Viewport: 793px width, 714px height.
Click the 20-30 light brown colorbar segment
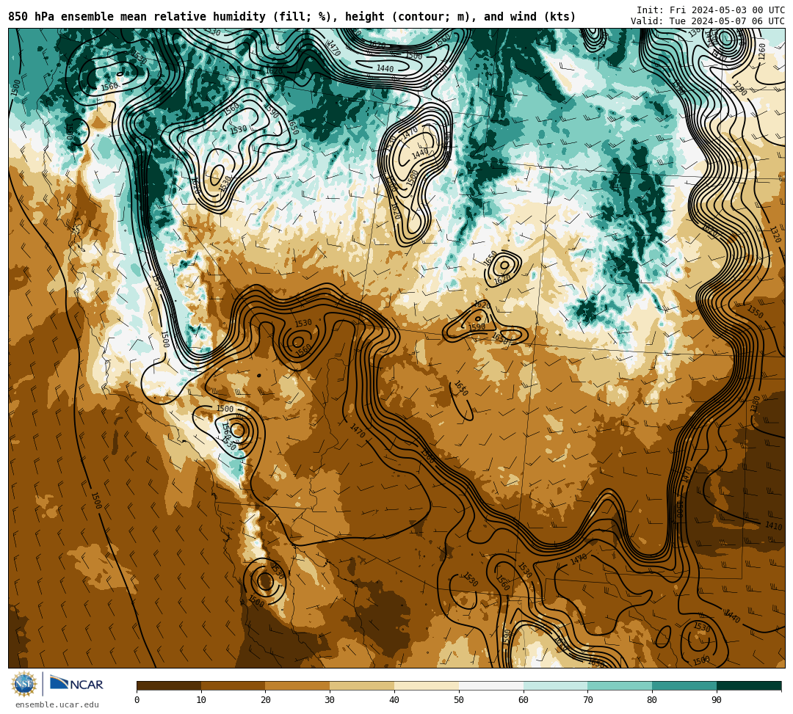pos(298,685)
